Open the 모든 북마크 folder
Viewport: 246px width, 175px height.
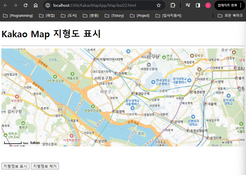coord(230,16)
